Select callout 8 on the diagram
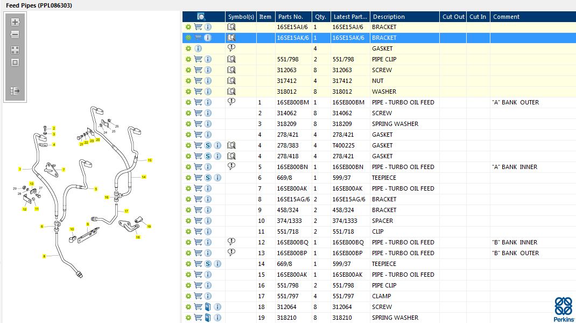The image size is (576, 323). (44, 256)
